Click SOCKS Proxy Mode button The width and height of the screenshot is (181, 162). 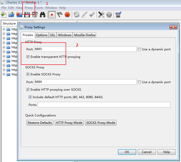pyautogui.click(x=101, y=123)
